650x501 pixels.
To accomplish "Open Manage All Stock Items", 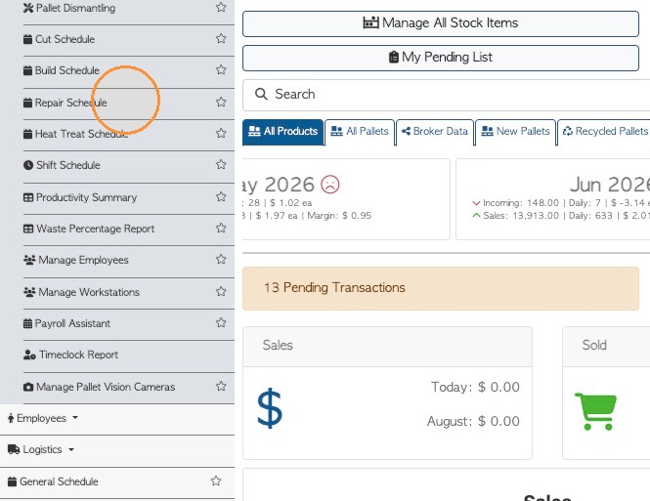I will click(x=441, y=23).
